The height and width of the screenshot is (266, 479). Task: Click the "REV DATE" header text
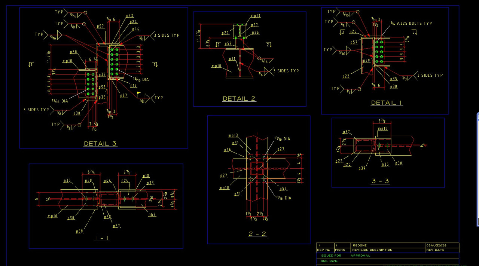point(435,250)
